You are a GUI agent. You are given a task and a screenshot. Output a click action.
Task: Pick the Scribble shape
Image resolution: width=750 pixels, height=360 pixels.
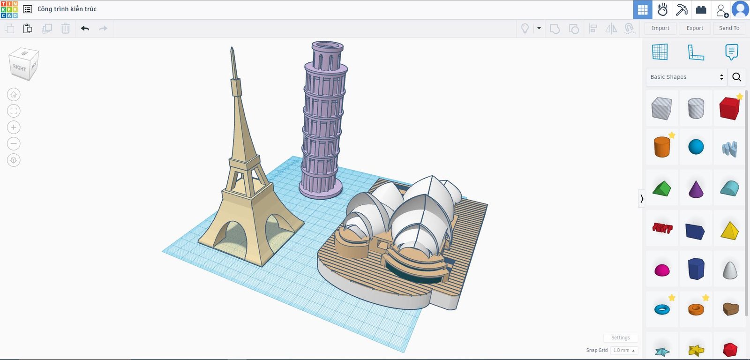pyautogui.click(x=730, y=149)
